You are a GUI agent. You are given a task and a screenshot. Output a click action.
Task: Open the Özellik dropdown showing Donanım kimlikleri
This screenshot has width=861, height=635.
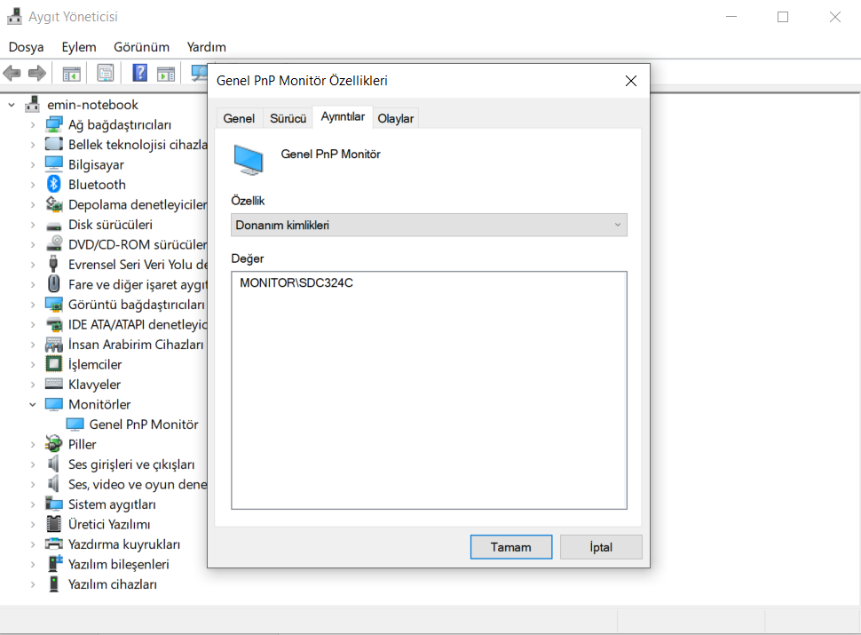(x=429, y=226)
